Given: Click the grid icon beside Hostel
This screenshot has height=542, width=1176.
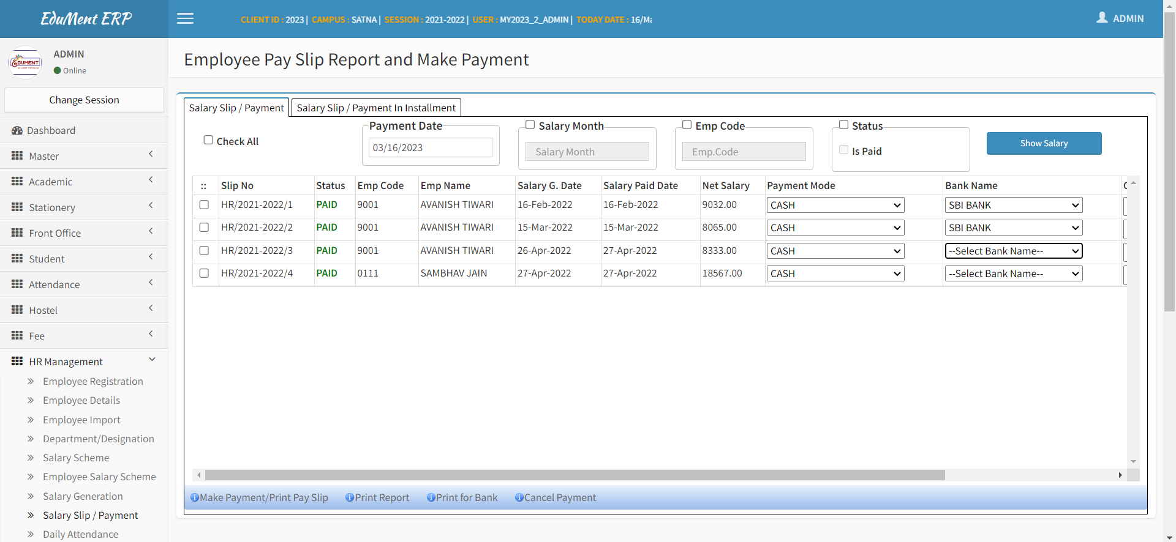Looking at the screenshot, I should (x=17, y=310).
